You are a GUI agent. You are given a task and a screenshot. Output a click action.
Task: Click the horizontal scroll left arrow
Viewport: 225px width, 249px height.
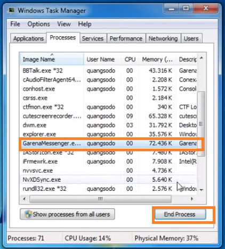(24, 199)
